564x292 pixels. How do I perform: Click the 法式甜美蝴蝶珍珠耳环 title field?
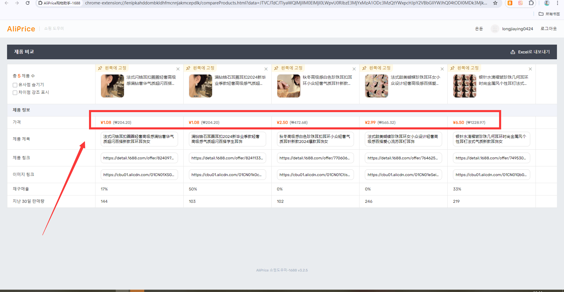click(403, 139)
